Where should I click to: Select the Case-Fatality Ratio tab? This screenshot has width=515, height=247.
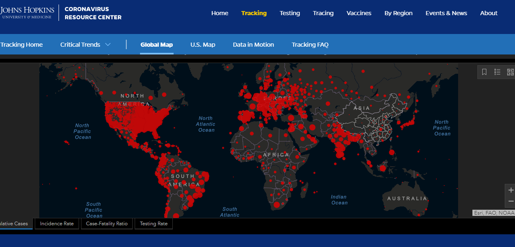click(107, 224)
